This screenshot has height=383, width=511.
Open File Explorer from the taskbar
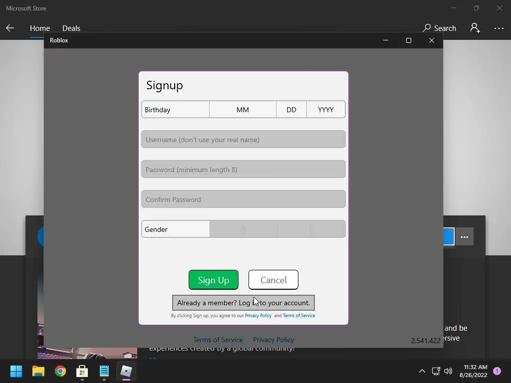coord(38,371)
